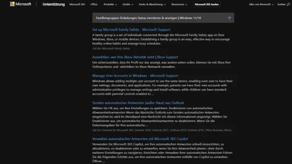Viewport: 292px width, 164px height.
Task: Open Manage User Accounts in Windows result
Action: point(135,76)
